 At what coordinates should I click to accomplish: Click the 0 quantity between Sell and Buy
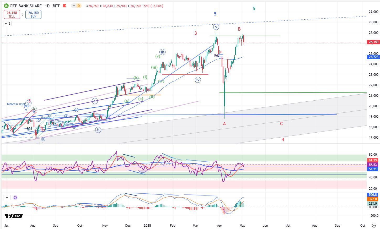[23, 15]
